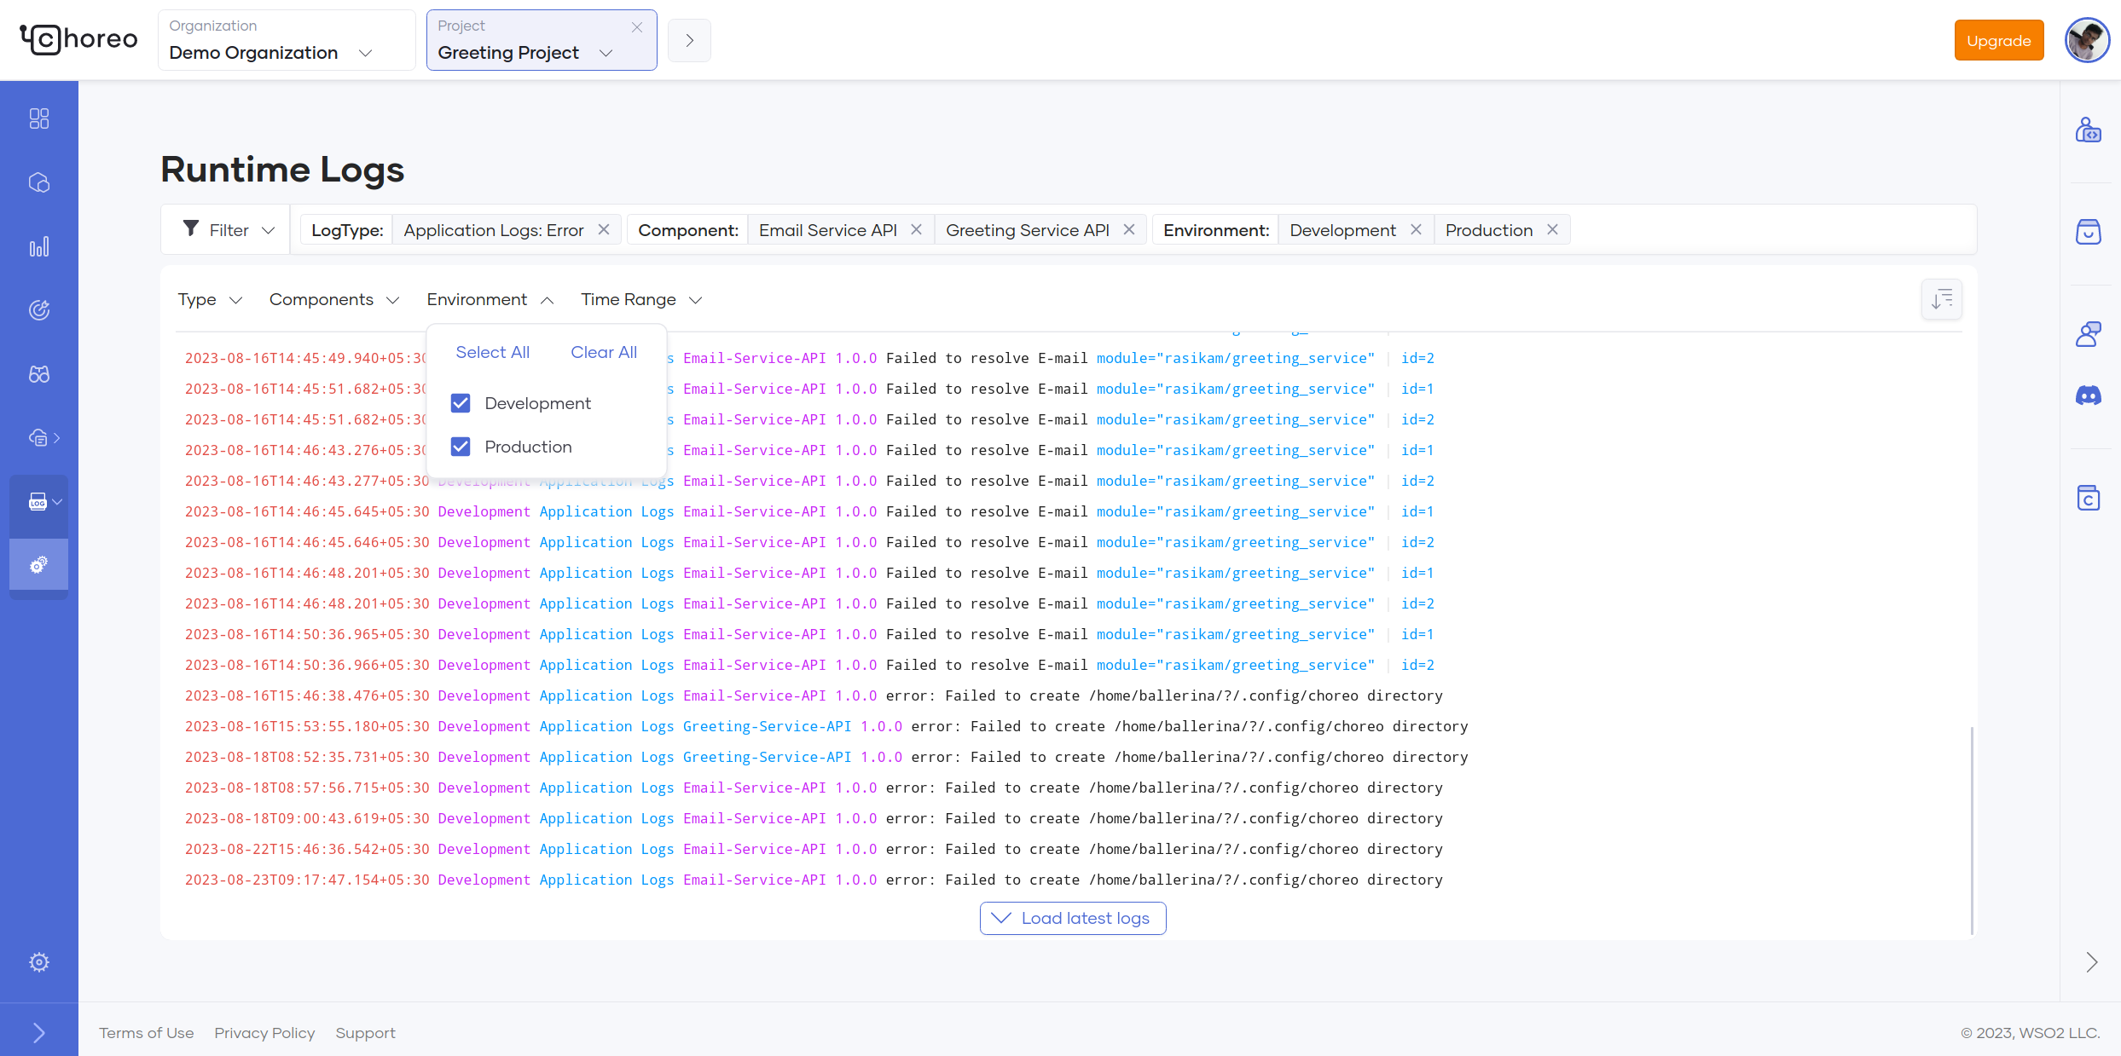
Task: Select the gears runtime logs sidebar icon
Action: tap(38, 565)
